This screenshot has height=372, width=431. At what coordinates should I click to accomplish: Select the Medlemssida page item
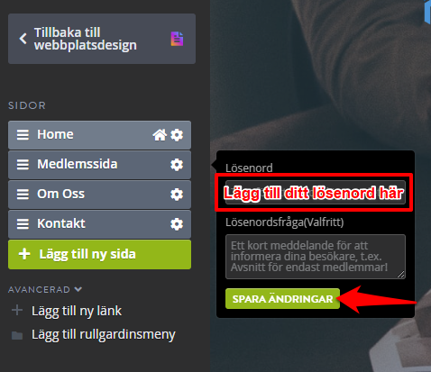pos(99,165)
